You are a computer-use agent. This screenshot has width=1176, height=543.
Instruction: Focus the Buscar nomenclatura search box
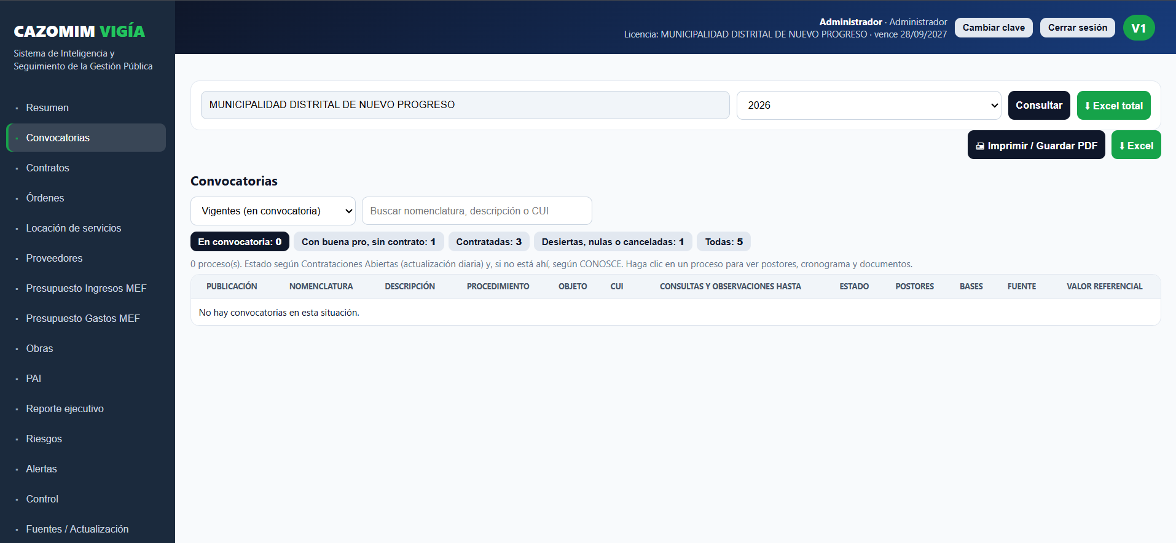pyautogui.click(x=477, y=211)
